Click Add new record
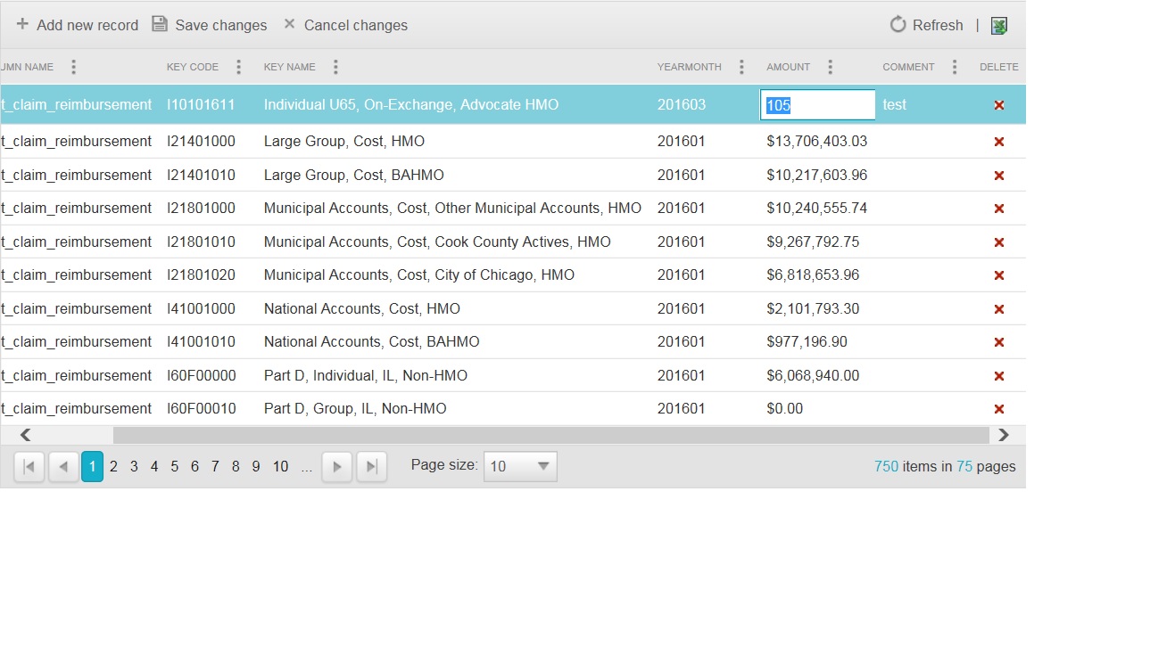The image size is (1175, 647). click(x=77, y=25)
